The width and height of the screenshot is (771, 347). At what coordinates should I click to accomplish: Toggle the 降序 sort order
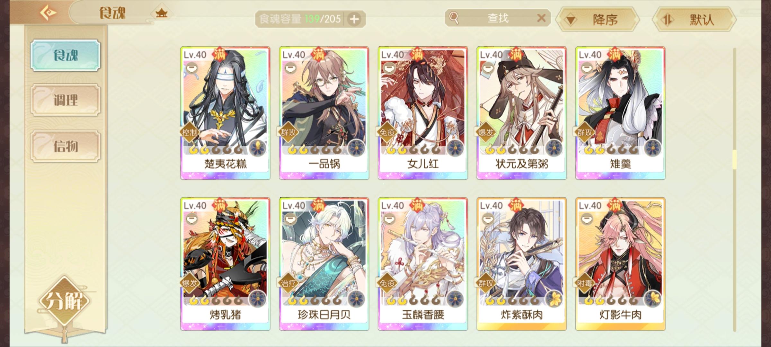click(x=598, y=20)
